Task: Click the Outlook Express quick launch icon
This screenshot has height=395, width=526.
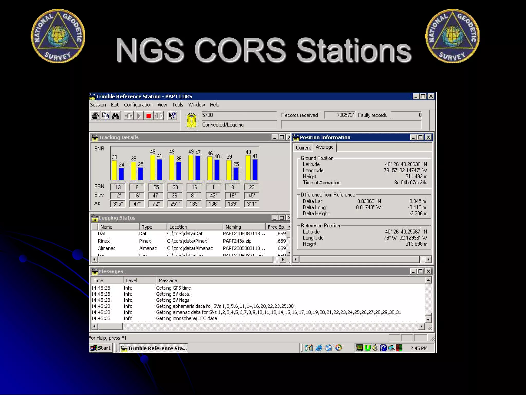Action: click(x=329, y=348)
